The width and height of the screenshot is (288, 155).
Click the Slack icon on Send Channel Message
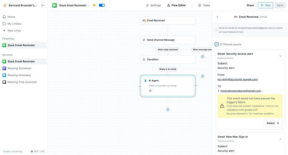[x=144, y=40]
